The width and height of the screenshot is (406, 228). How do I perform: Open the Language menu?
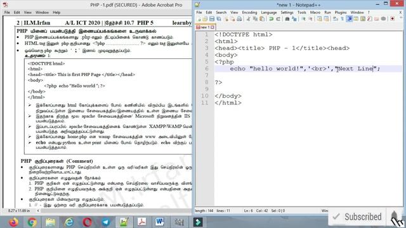(269, 13)
